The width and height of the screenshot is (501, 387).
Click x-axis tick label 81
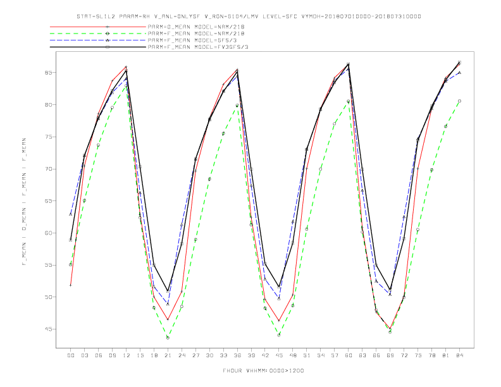point(446,355)
